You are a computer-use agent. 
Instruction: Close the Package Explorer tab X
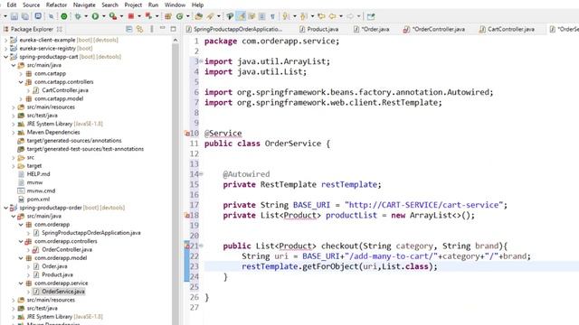[x=60, y=29]
